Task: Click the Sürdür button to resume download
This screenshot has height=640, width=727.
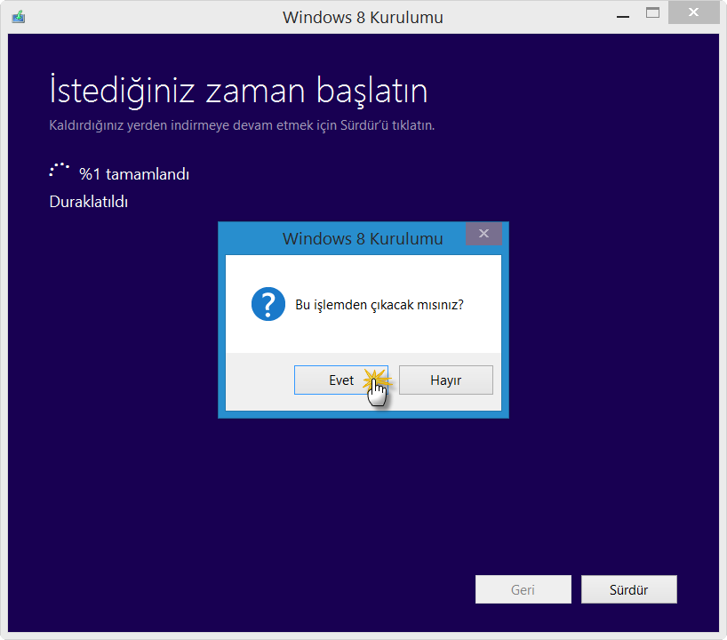Action: pyautogui.click(x=628, y=589)
